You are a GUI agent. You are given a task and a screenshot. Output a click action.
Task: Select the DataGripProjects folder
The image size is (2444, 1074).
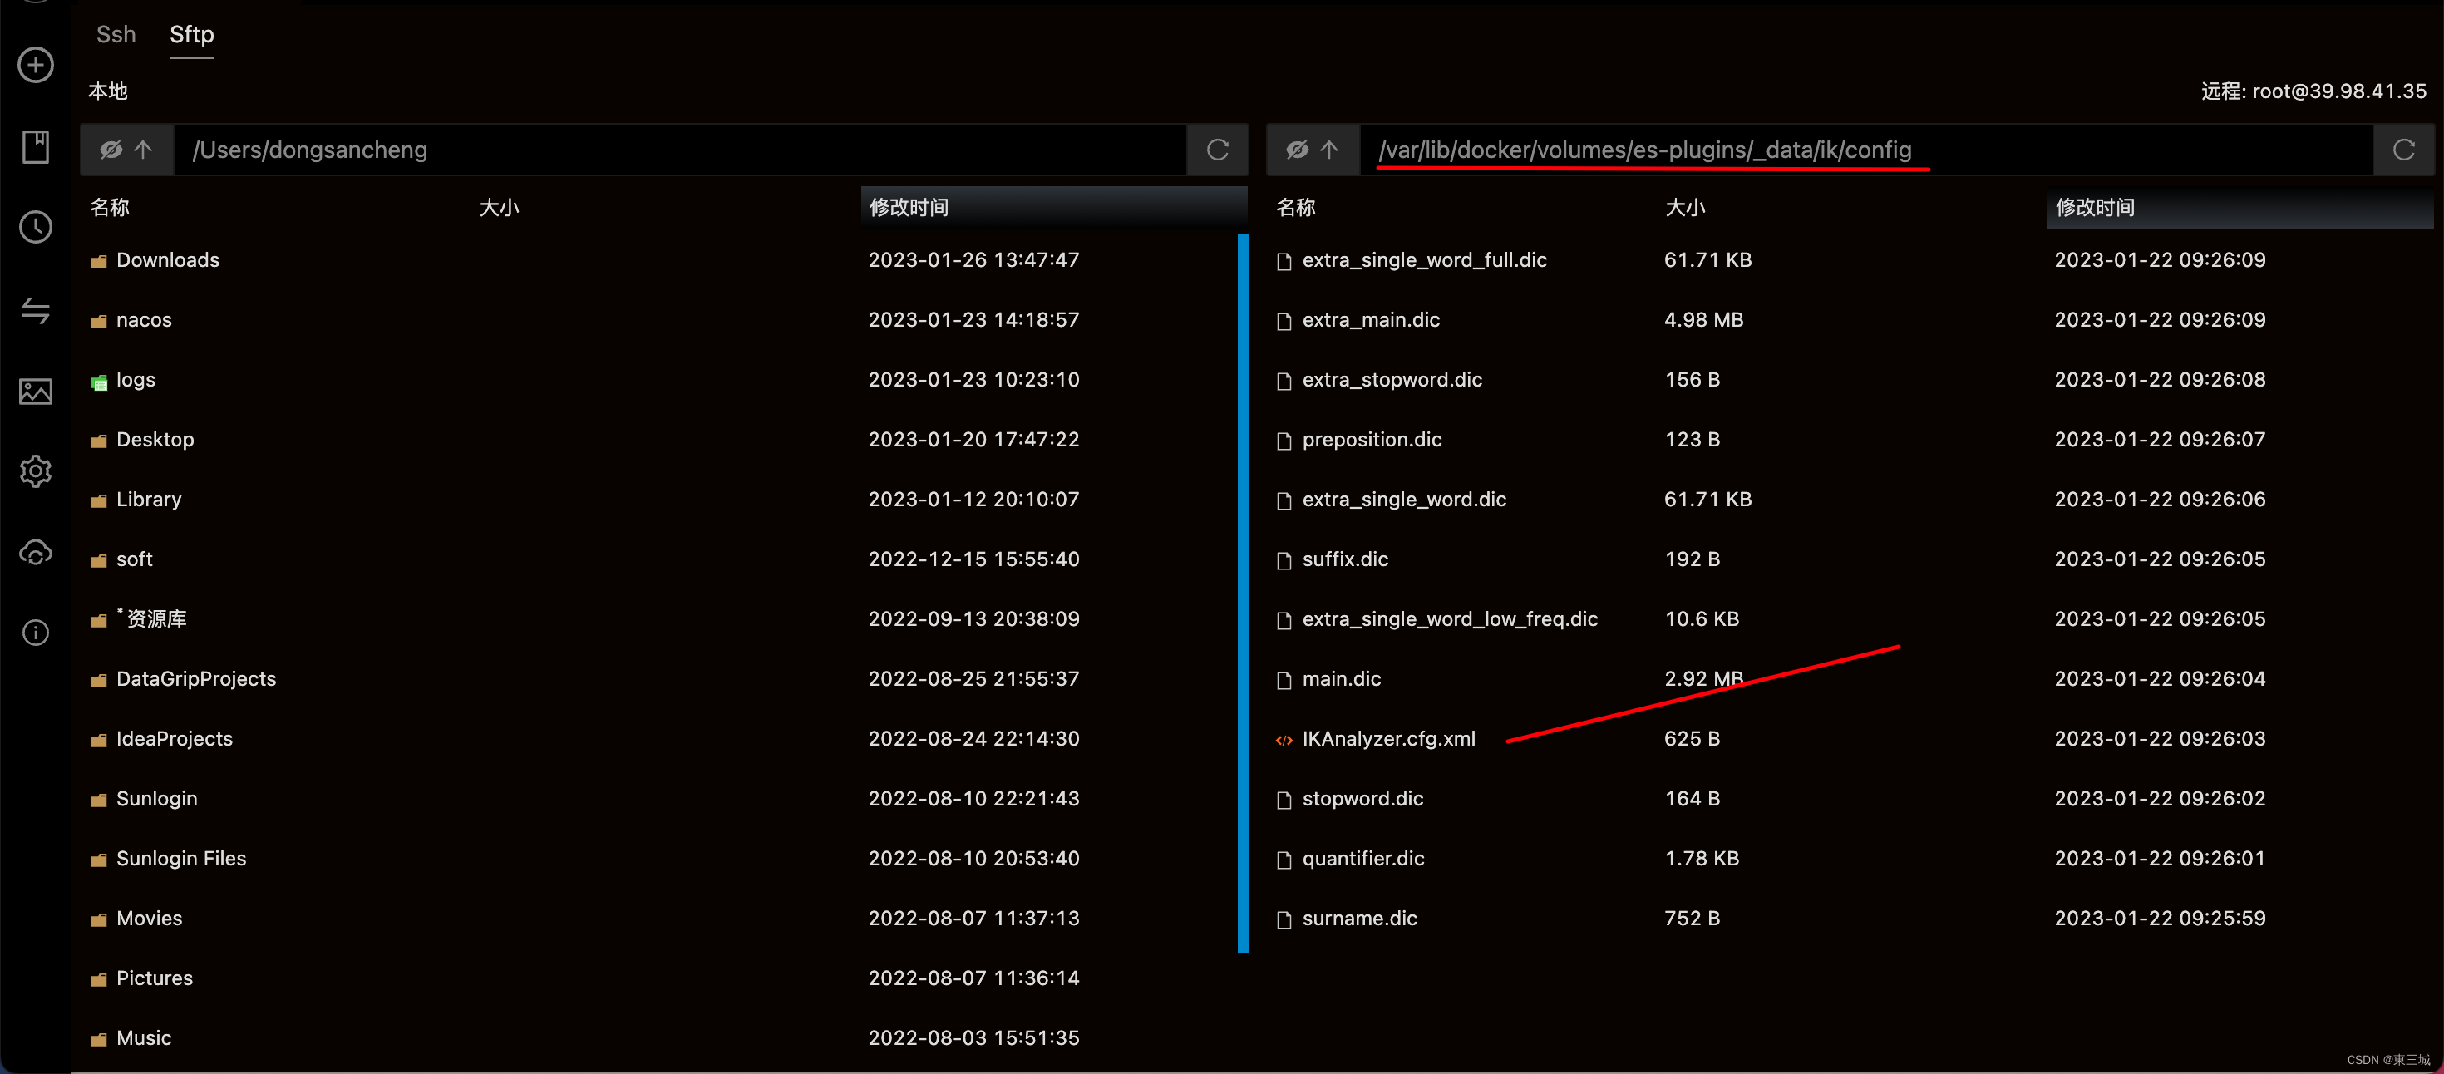[x=195, y=678]
